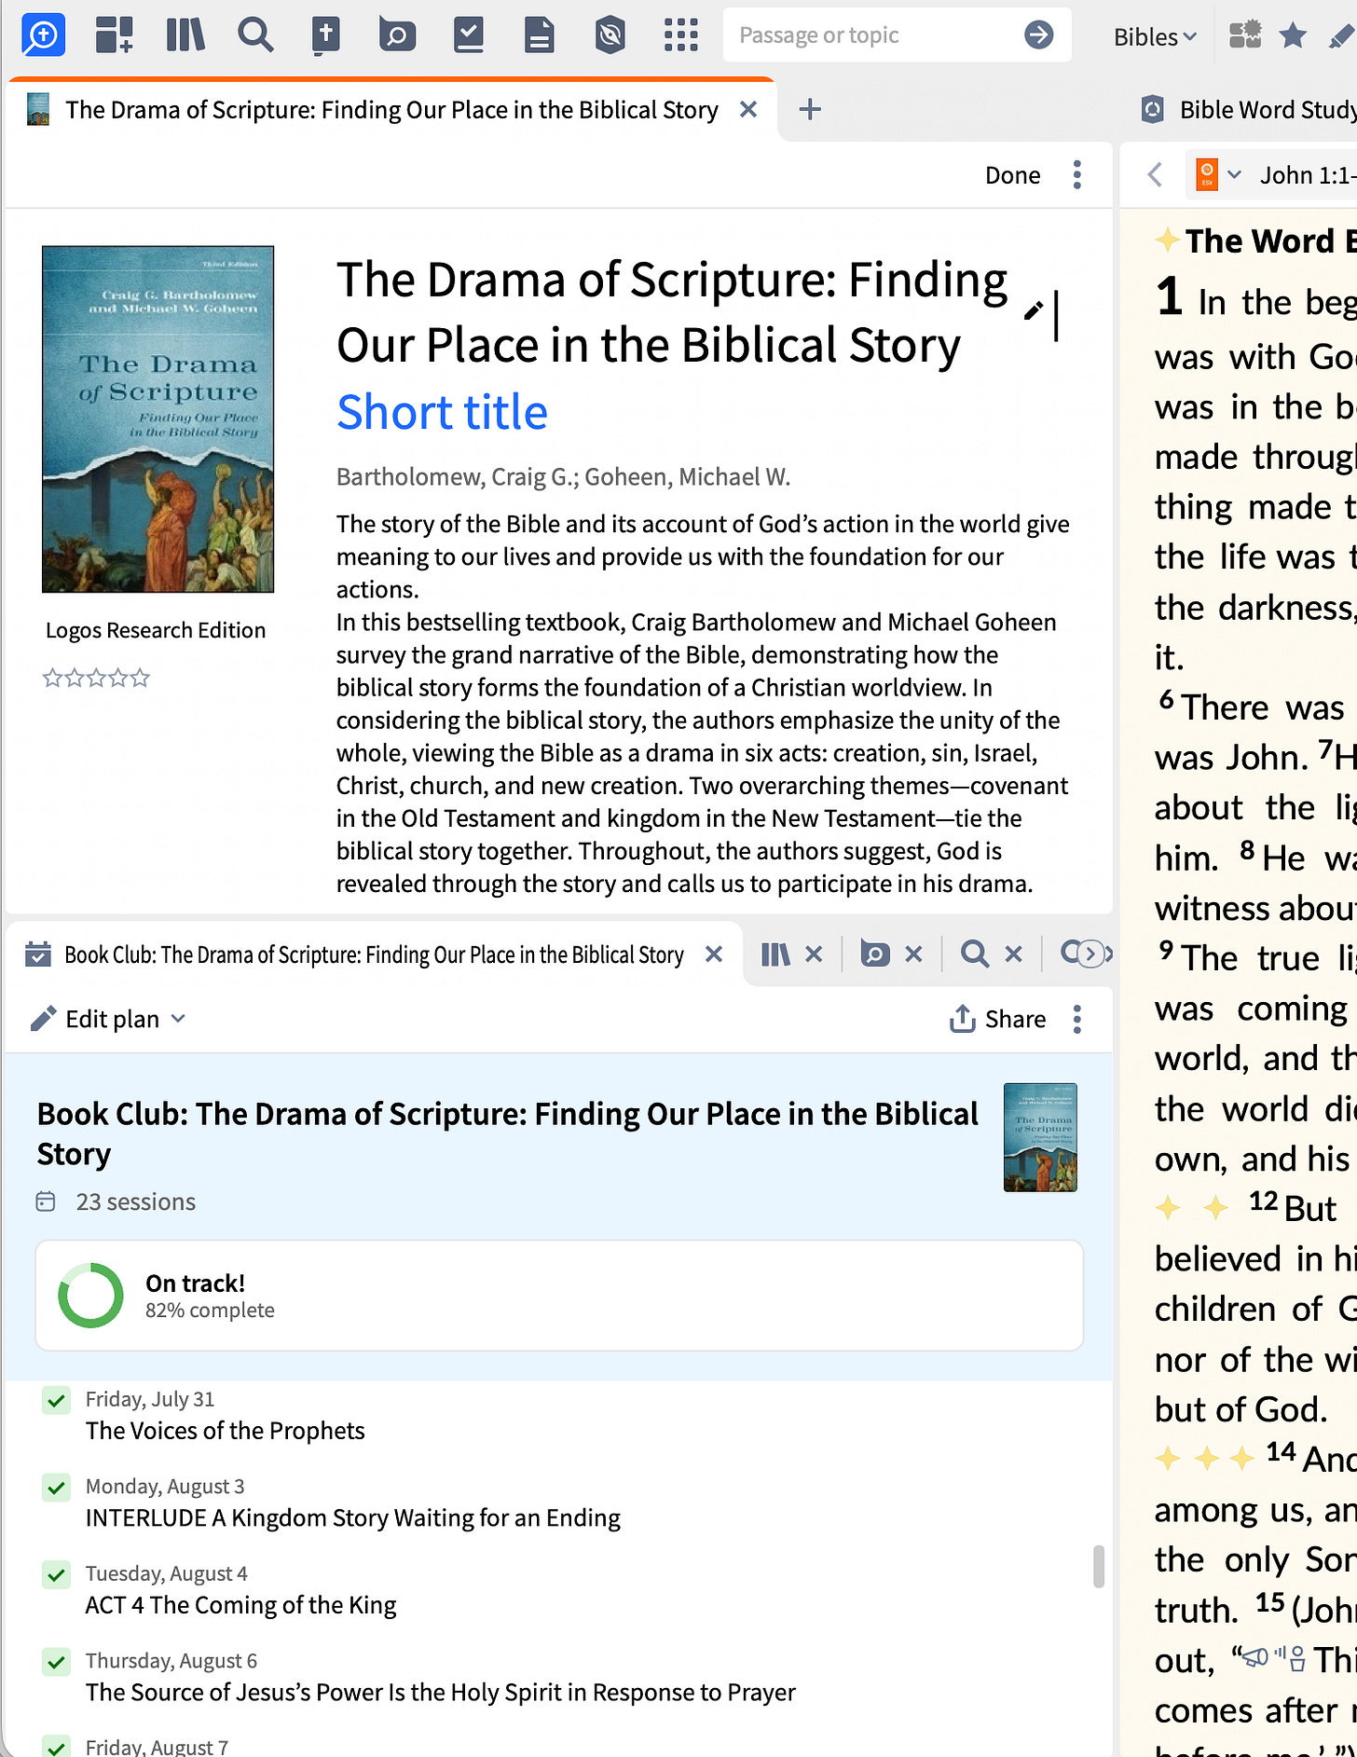The image size is (1357, 1757).
Task: Open the kebab menu beside Done
Action: (x=1077, y=175)
